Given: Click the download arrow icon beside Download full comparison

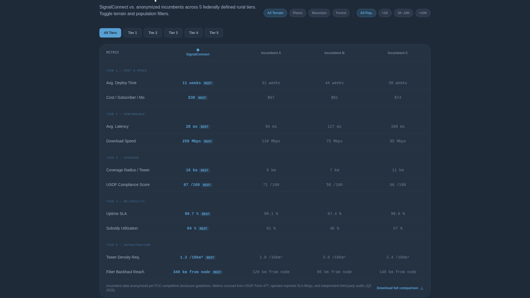Looking at the screenshot, I should coord(422,288).
